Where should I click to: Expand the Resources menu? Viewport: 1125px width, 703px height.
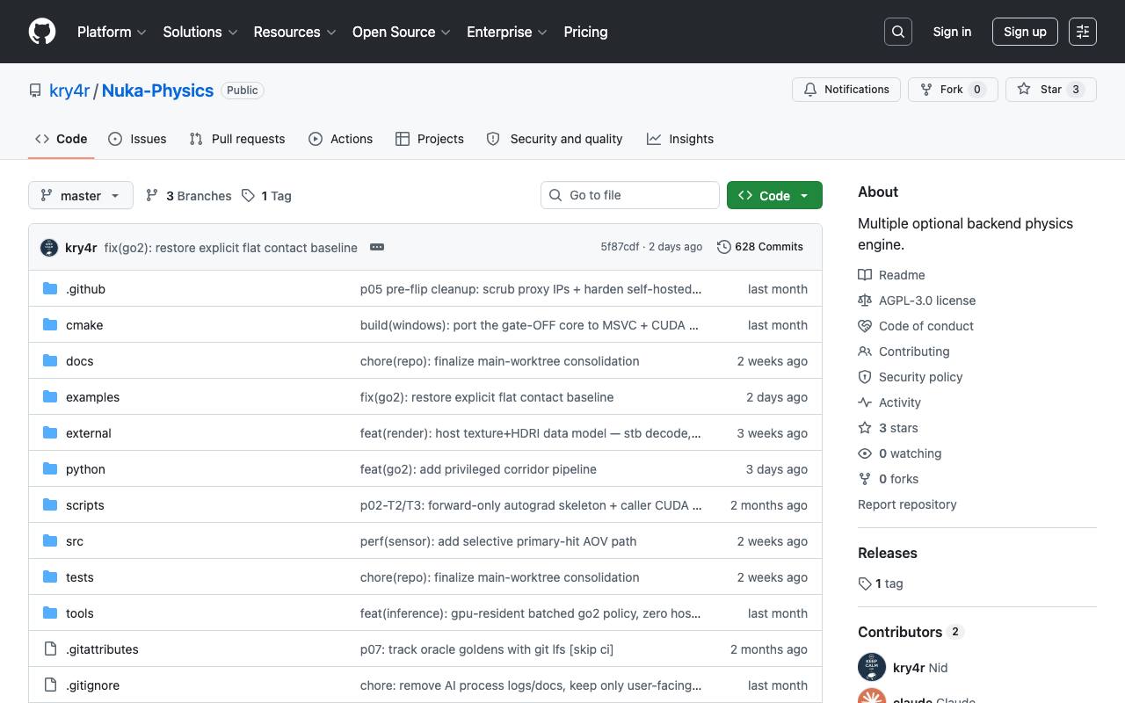pos(294,32)
